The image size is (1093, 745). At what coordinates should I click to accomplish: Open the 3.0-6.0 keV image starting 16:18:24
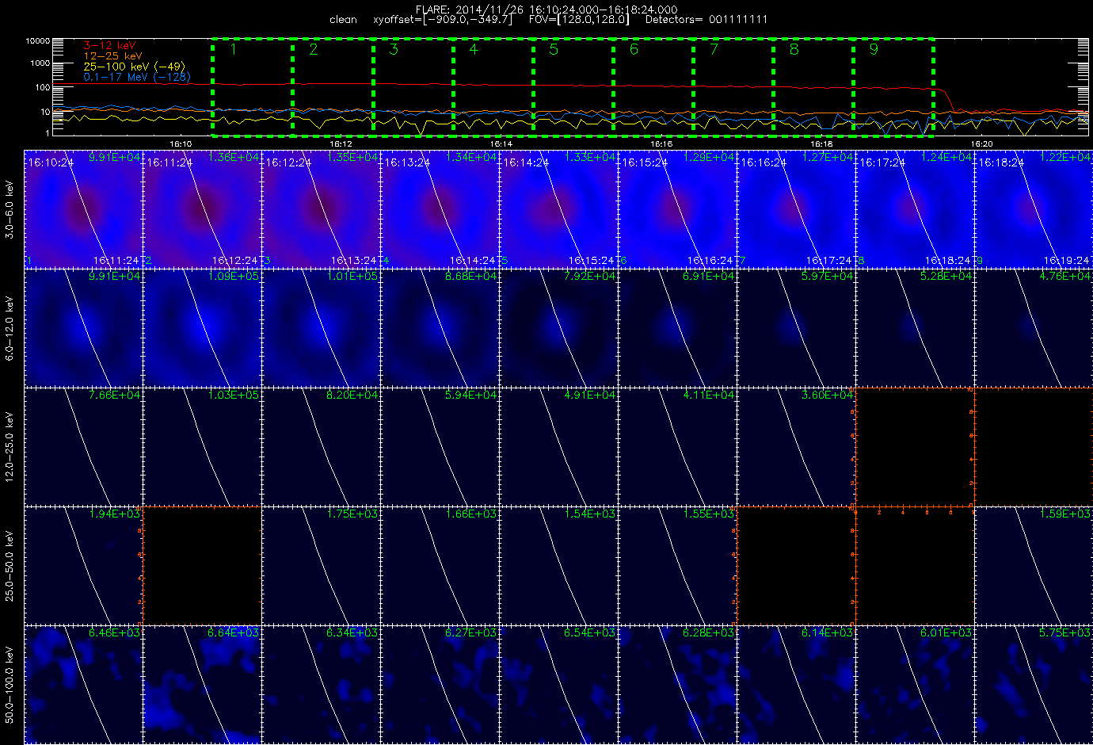(1034, 209)
